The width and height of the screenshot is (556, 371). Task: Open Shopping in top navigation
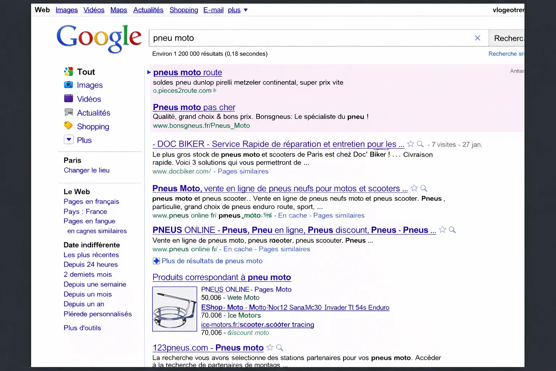[184, 10]
